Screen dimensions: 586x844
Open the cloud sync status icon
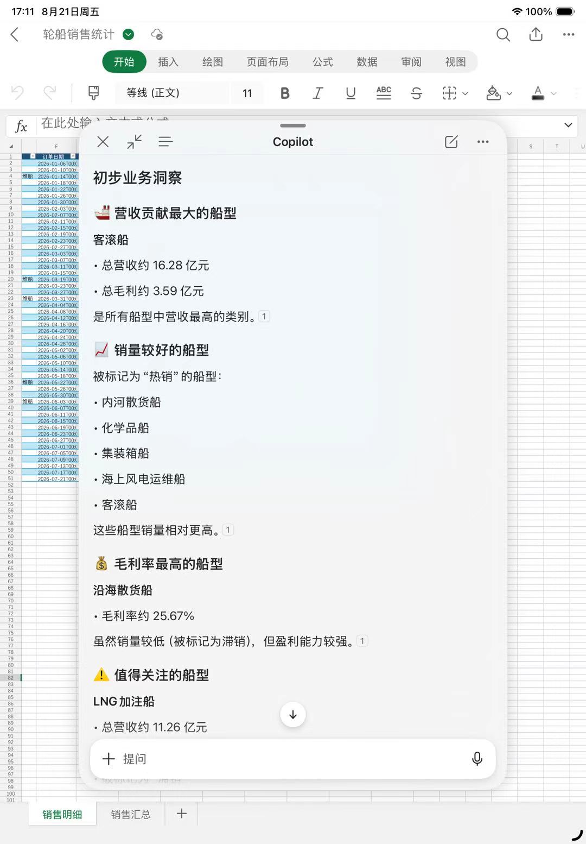point(157,35)
